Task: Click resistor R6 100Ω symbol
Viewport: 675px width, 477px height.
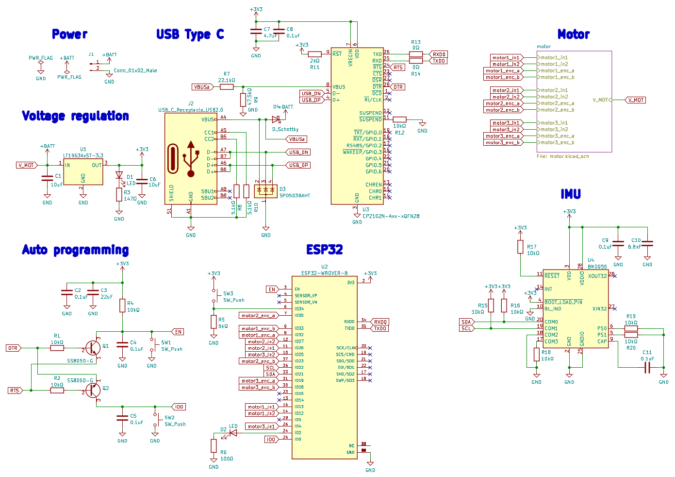Action: pos(214,445)
